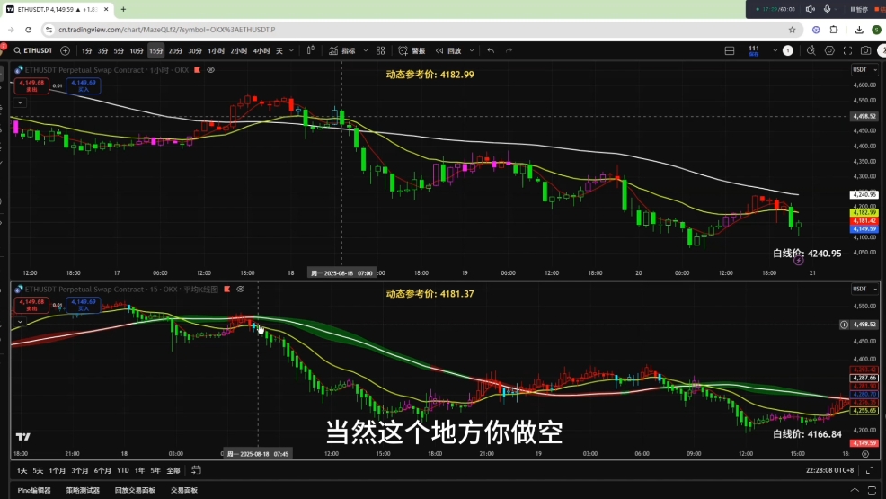Viewport: 886px width, 499px height.
Task: Open the 策略测试器 tab
Action: click(84, 490)
